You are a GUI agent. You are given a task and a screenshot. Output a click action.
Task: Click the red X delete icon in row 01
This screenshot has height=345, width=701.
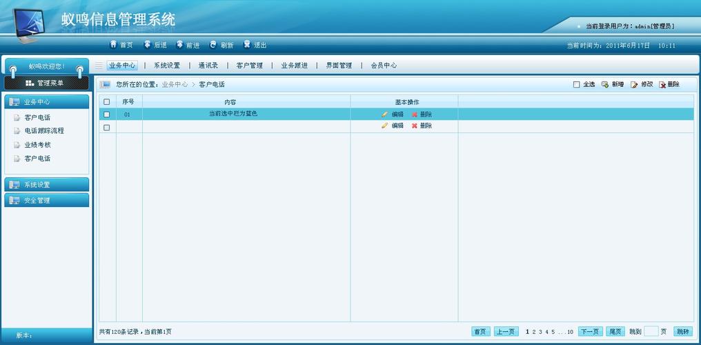(x=415, y=115)
